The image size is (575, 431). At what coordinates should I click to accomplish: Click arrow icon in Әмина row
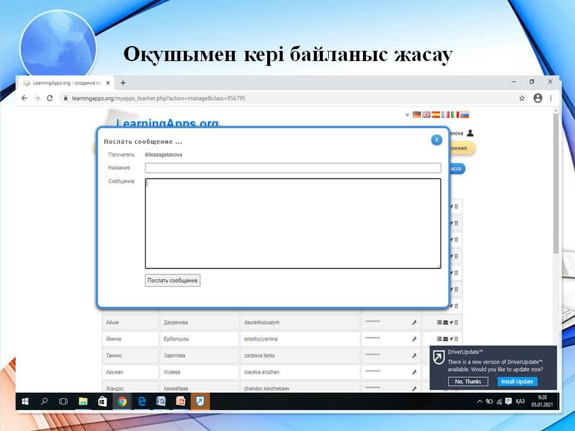451,339
